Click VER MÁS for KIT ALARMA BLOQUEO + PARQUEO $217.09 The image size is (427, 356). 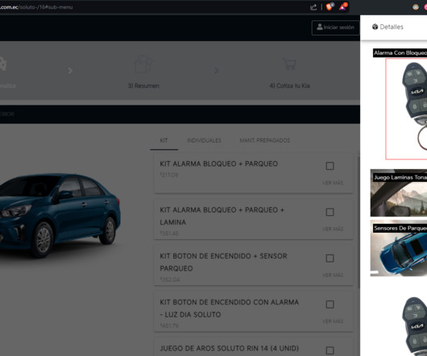[x=333, y=183]
